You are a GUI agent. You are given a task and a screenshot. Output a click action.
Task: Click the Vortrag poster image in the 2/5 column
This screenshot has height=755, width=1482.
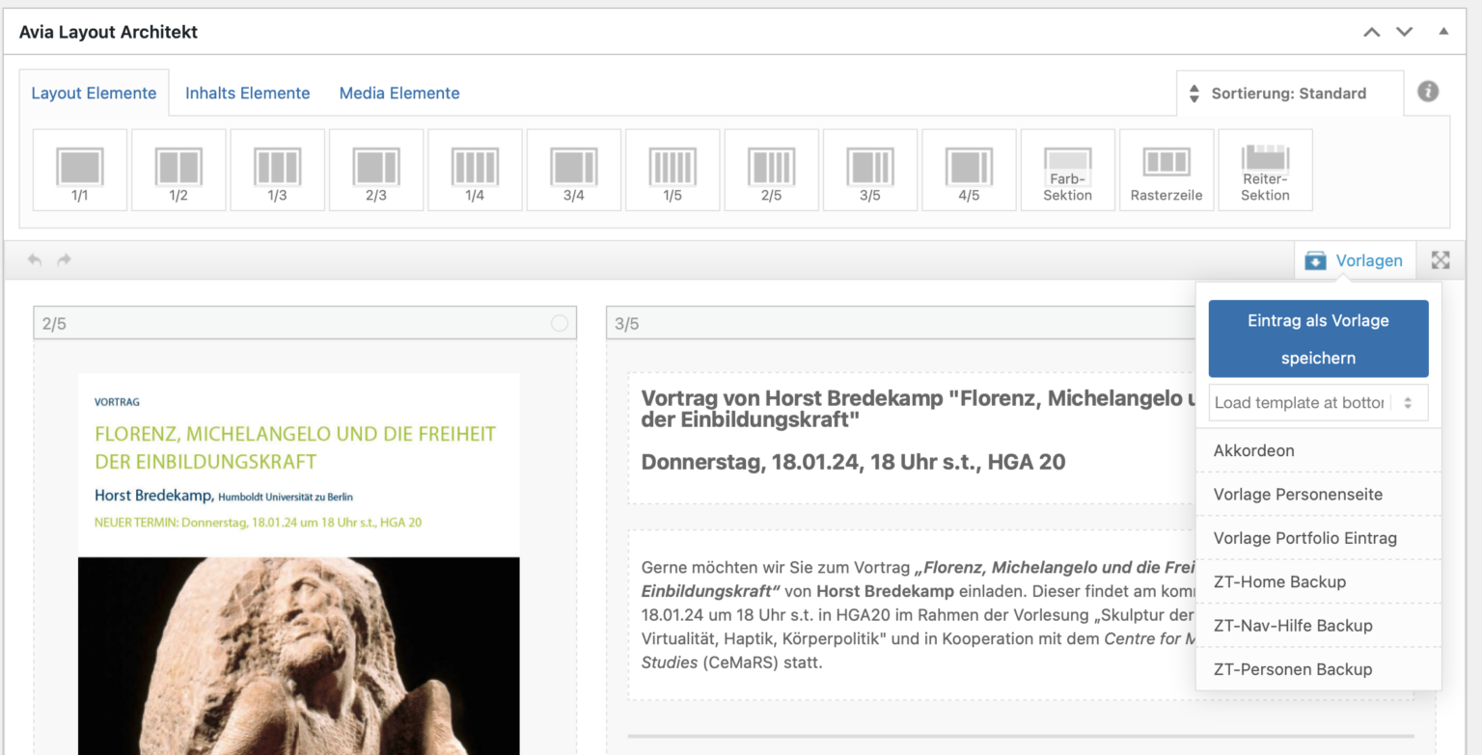pyautogui.click(x=299, y=563)
